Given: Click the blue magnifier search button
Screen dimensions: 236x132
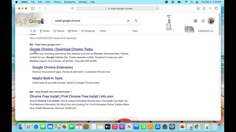Looking at the screenshot, I should (x=136, y=21).
